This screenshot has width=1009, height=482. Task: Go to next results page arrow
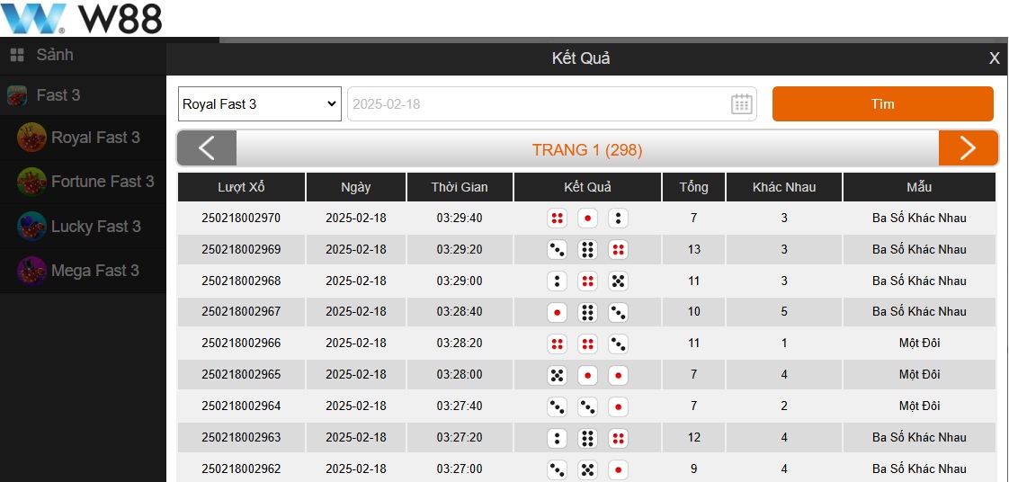click(x=968, y=148)
